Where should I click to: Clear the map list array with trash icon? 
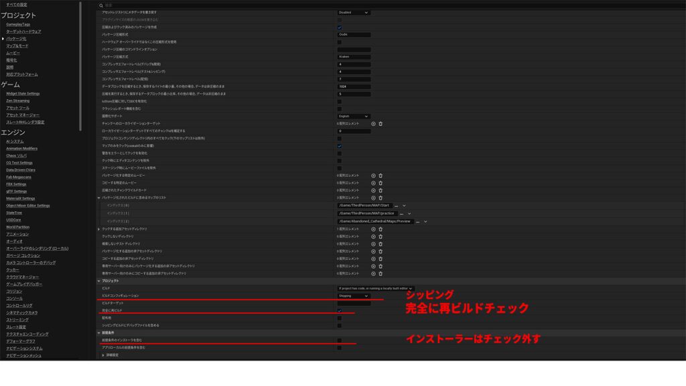(x=381, y=198)
